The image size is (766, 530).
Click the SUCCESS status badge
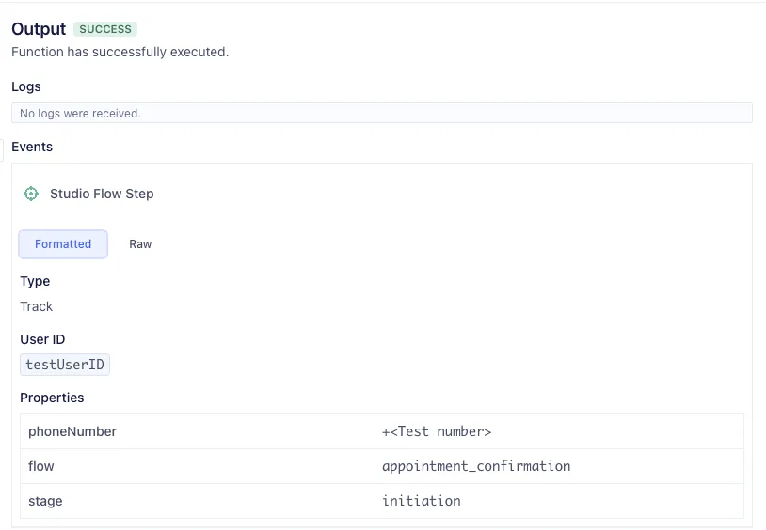(105, 29)
